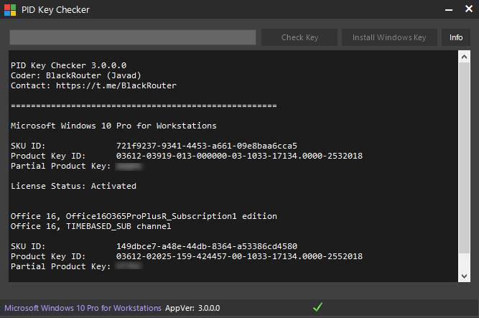The height and width of the screenshot is (318, 479).
Task: Click the scrollbar up arrow
Action: click(x=465, y=57)
